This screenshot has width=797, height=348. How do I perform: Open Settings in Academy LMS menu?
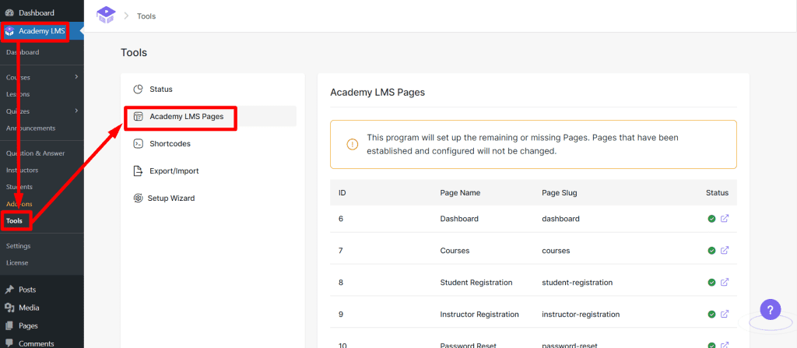pos(19,246)
